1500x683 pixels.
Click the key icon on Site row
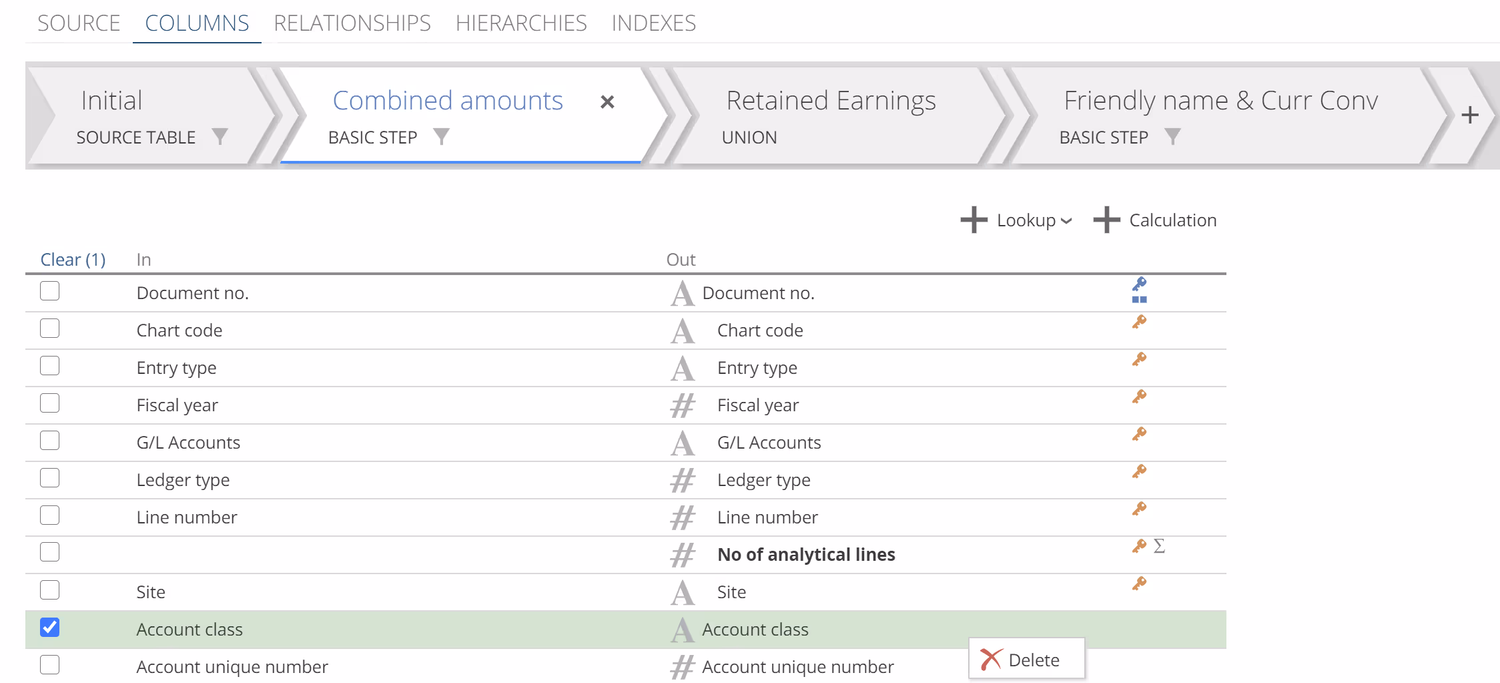pyautogui.click(x=1139, y=584)
